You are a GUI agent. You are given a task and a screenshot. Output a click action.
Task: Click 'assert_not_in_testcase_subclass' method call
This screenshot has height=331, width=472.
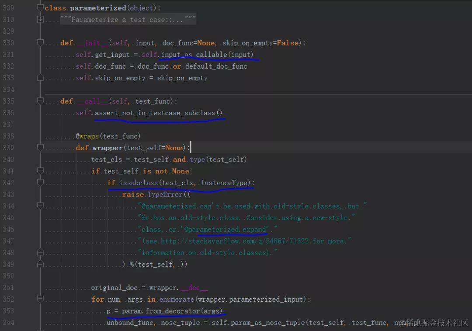[155, 113]
